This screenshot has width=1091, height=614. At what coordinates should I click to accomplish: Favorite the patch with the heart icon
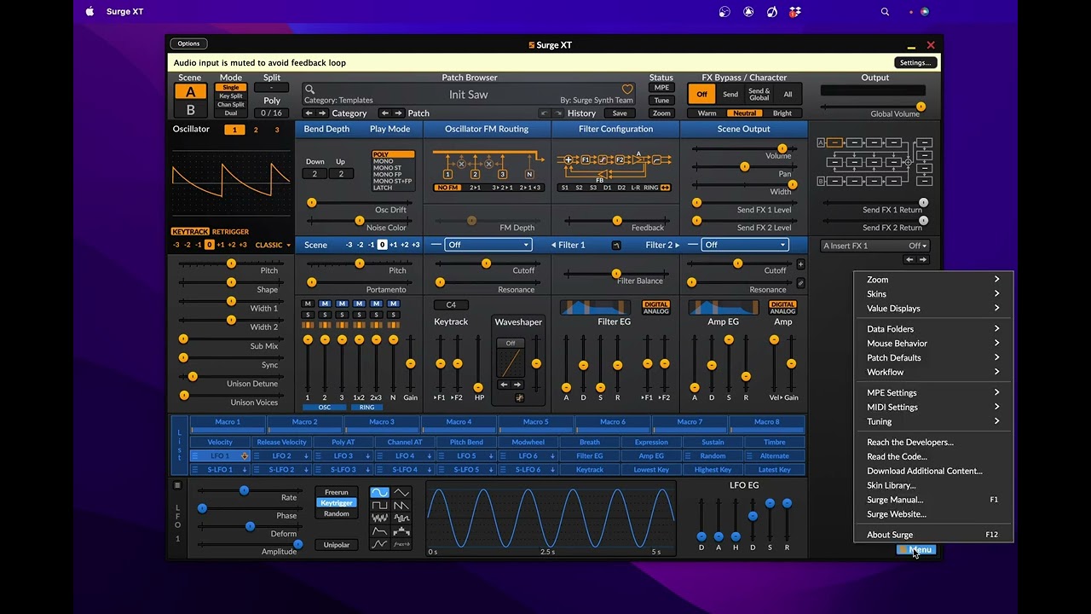coord(627,90)
